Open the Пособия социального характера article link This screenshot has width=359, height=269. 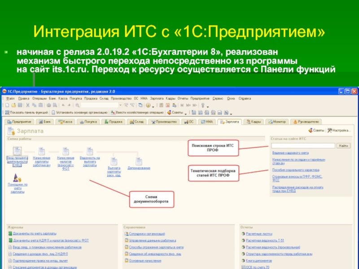[x=296, y=170]
